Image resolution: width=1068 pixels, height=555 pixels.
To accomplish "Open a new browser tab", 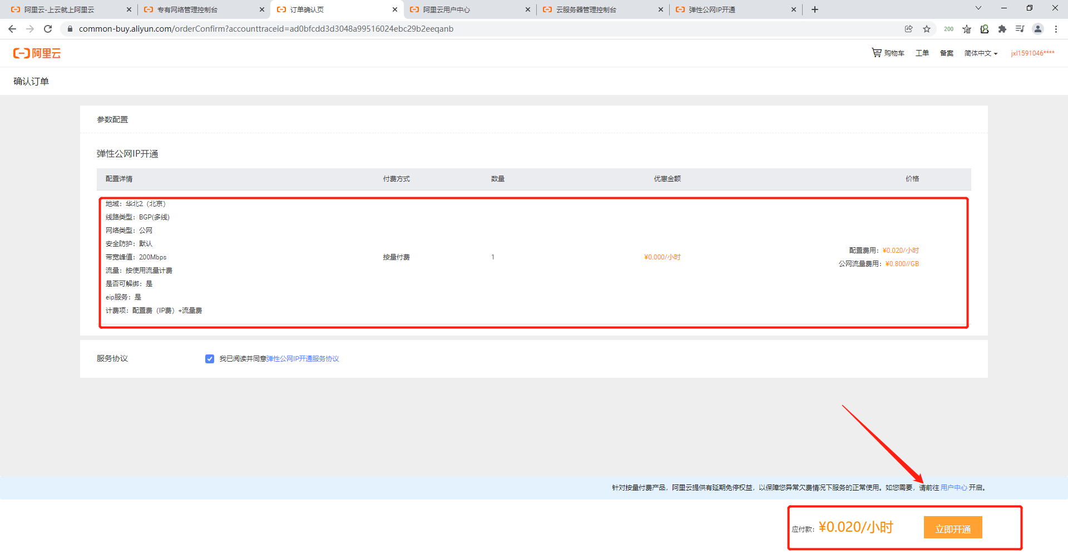I will pyautogui.click(x=815, y=9).
